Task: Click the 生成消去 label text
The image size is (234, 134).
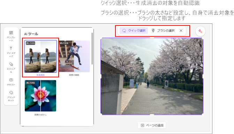Action: tap(40, 75)
